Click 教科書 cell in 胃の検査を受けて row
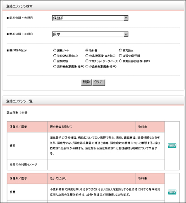The image size is (186, 203). coord(150,127)
